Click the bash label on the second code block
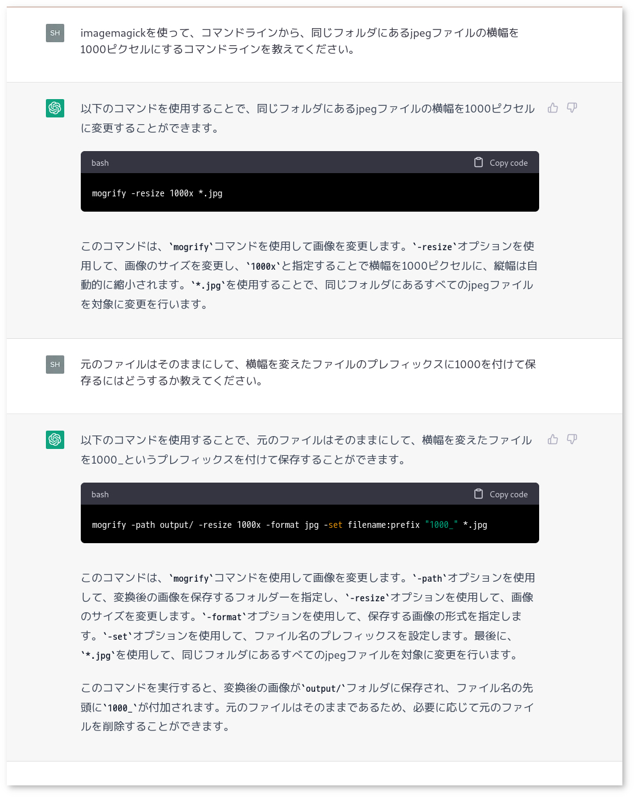This screenshot has height=797, width=634. point(100,495)
